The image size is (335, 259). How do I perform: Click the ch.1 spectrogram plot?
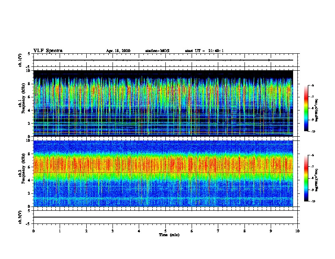click(163, 103)
